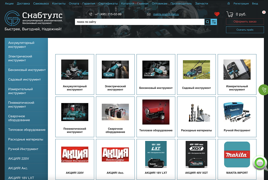The width and height of the screenshot is (268, 180).
Task: Click the search magnifier button
Action: coord(208,22)
